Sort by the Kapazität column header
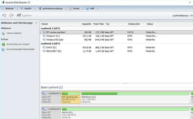Viewport: 193px width, 119px height. tap(86, 24)
